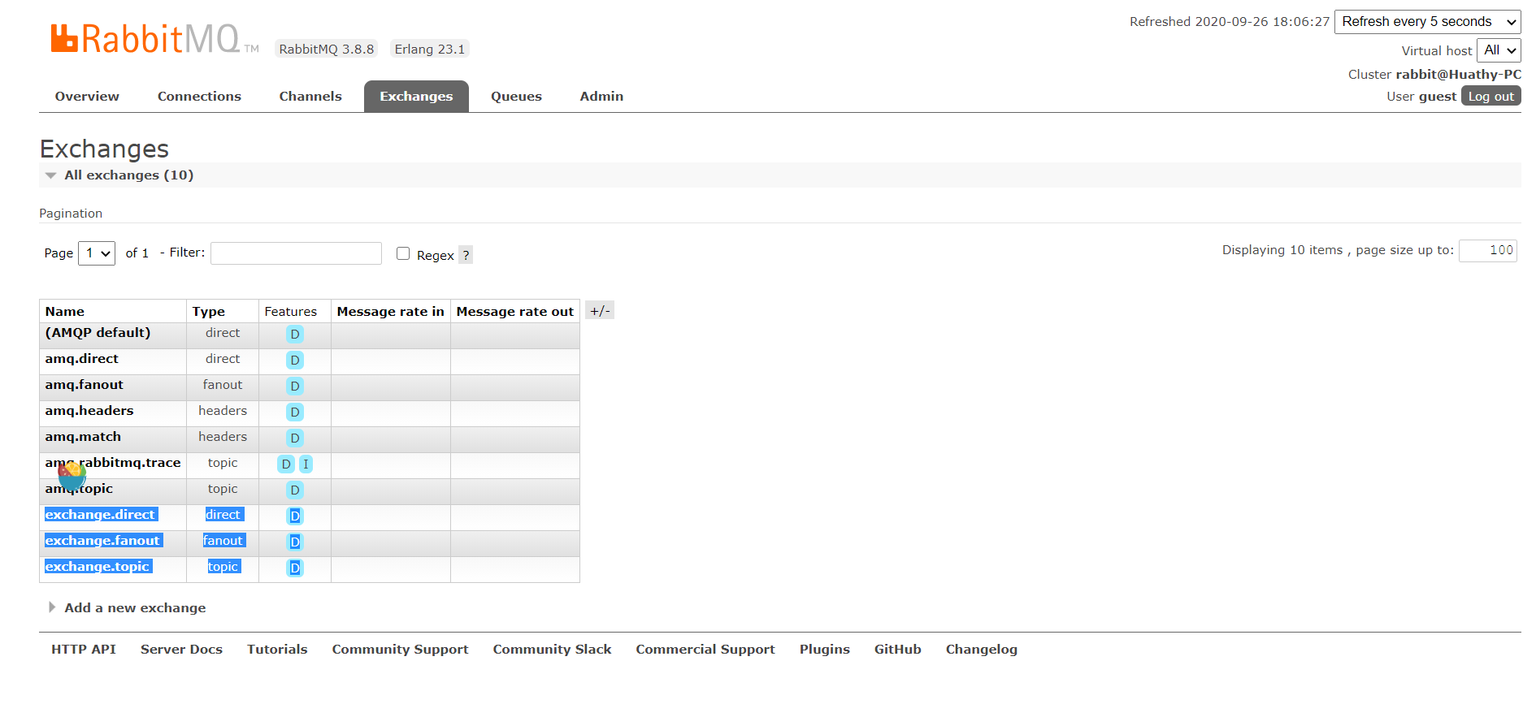Open the Changelog footer link

tap(982, 650)
